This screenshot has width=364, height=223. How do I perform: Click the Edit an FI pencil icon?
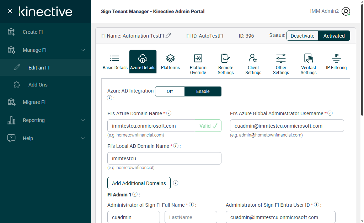(17, 67)
